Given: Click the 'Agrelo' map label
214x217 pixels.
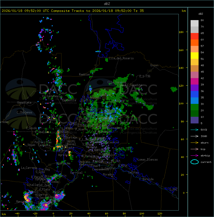Looking at the screenshot, I should pyautogui.click(x=63, y=155).
